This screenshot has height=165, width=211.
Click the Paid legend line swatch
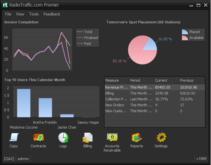tap(80, 43)
